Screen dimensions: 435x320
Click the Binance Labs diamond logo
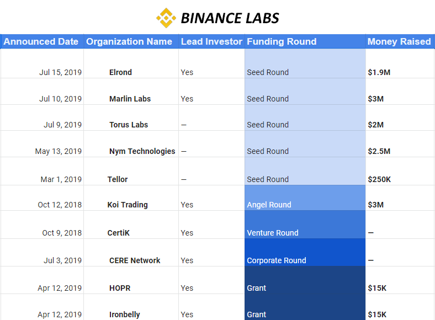click(166, 18)
